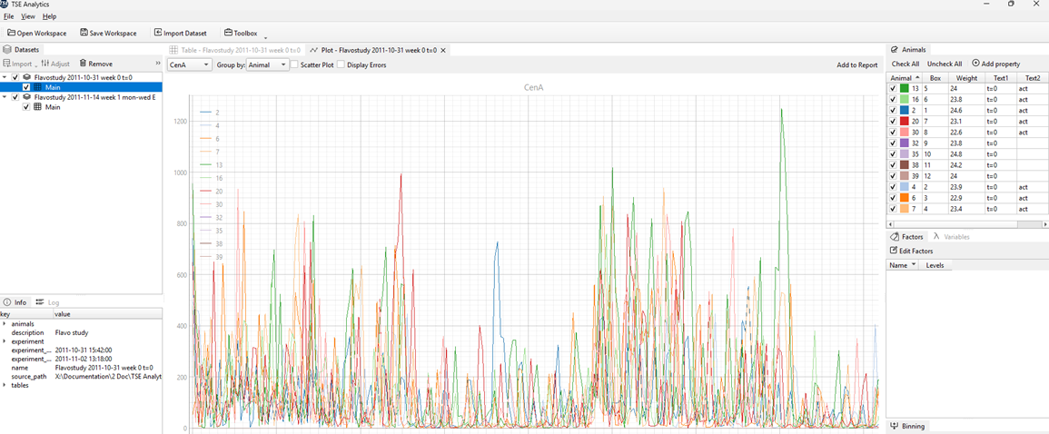Click the dataset icon of Flavostudy 2011-10-31
The width and height of the screenshot is (1049, 434).
coord(26,77)
